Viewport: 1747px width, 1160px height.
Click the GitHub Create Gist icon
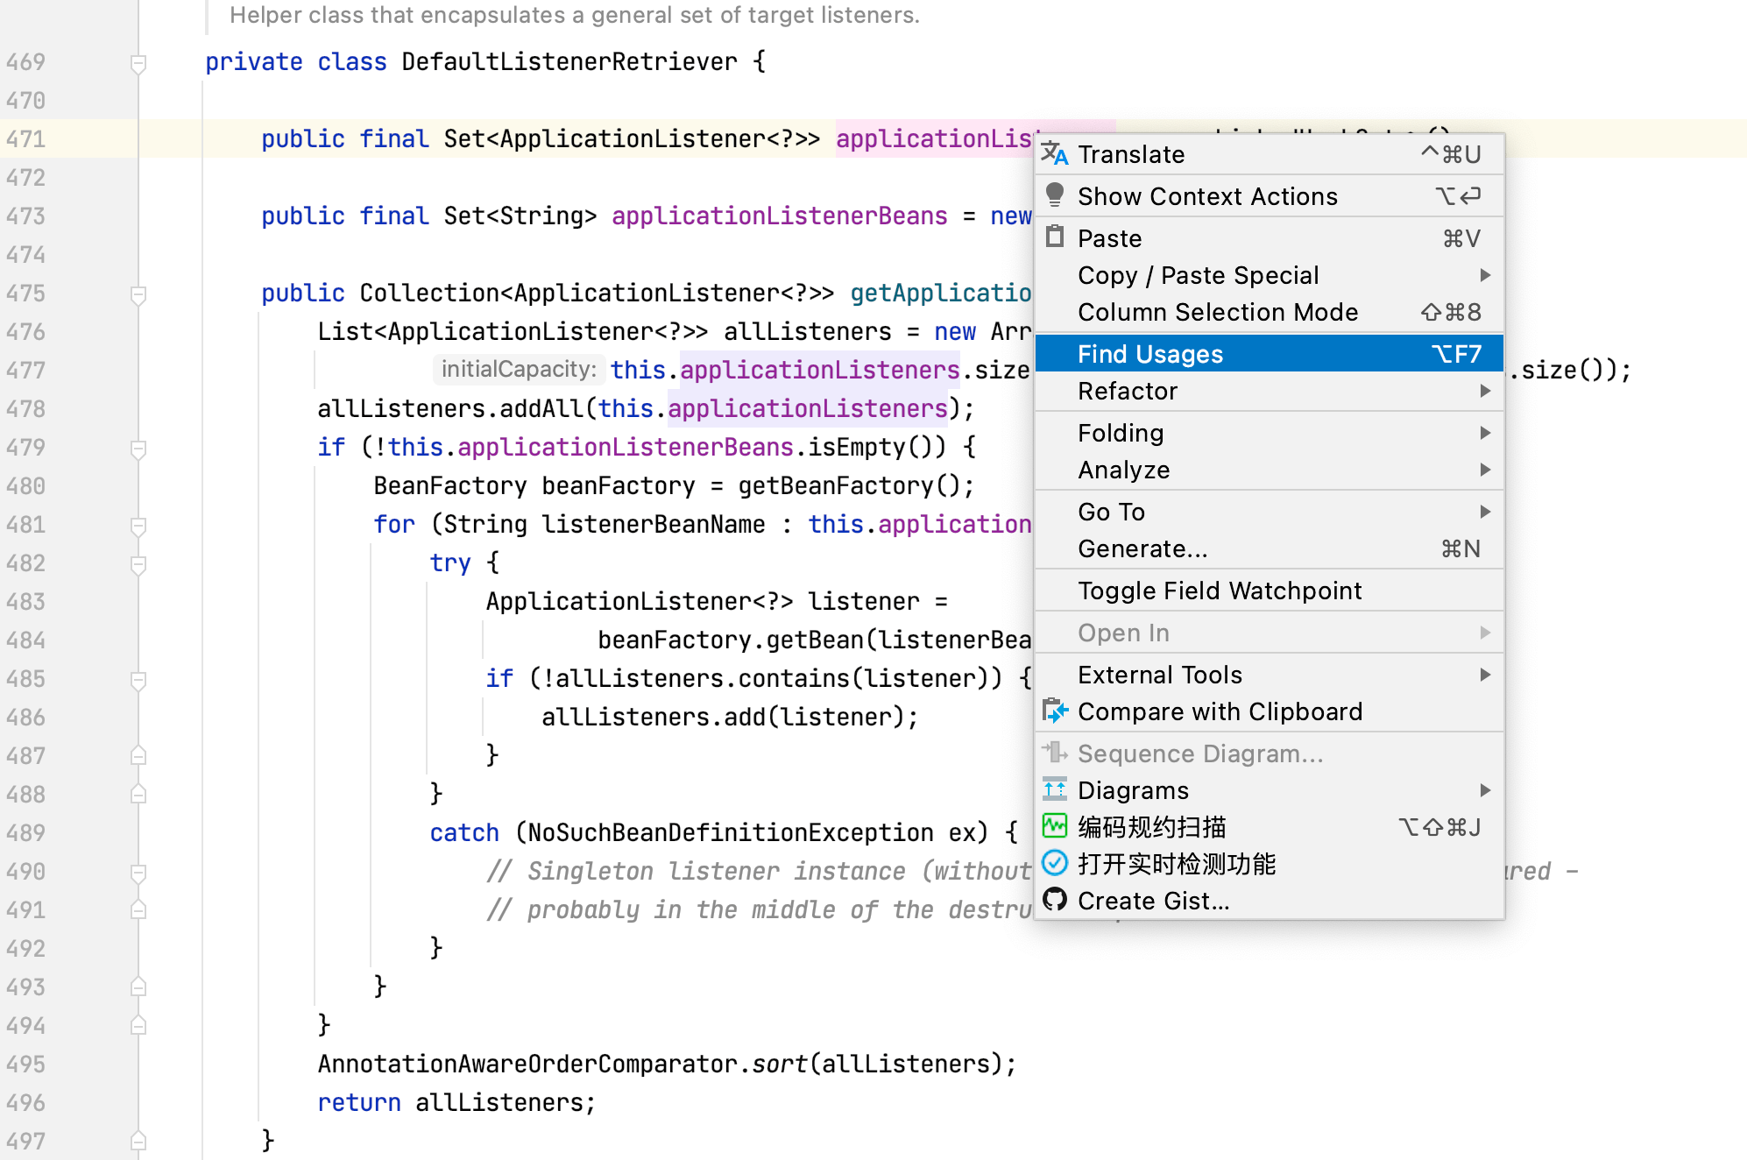click(1055, 901)
